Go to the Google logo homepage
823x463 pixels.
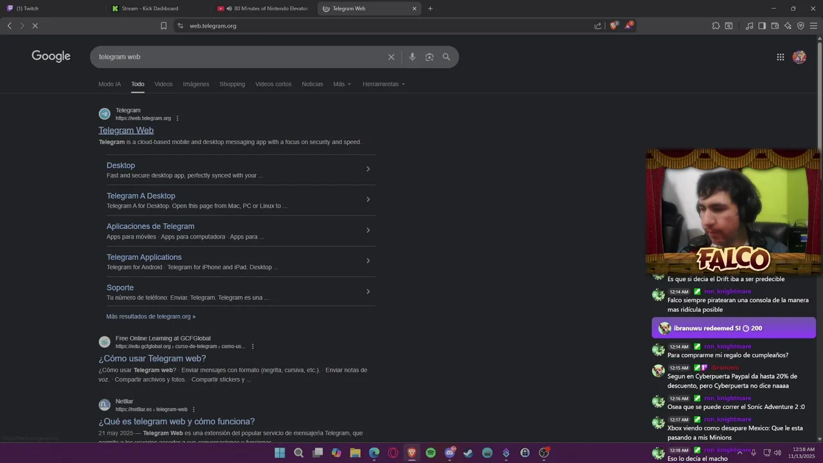[x=51, y=57]
